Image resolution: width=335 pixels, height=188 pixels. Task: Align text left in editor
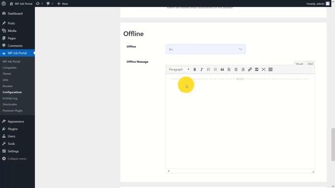coord(229,69)
